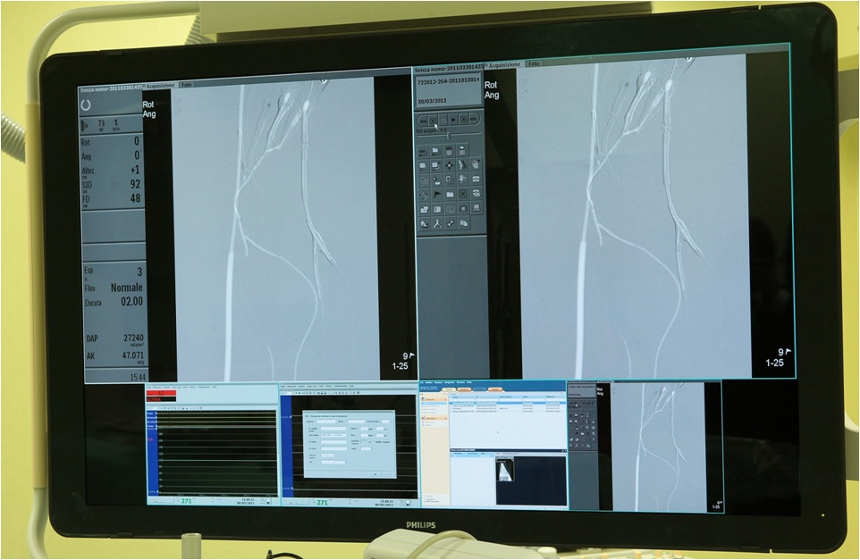Image resolution: width=860 pixels, height=560 pixels.
Task: Click the round snapshot circle icon
Action: pyautogui.click(x=462, y=209)
